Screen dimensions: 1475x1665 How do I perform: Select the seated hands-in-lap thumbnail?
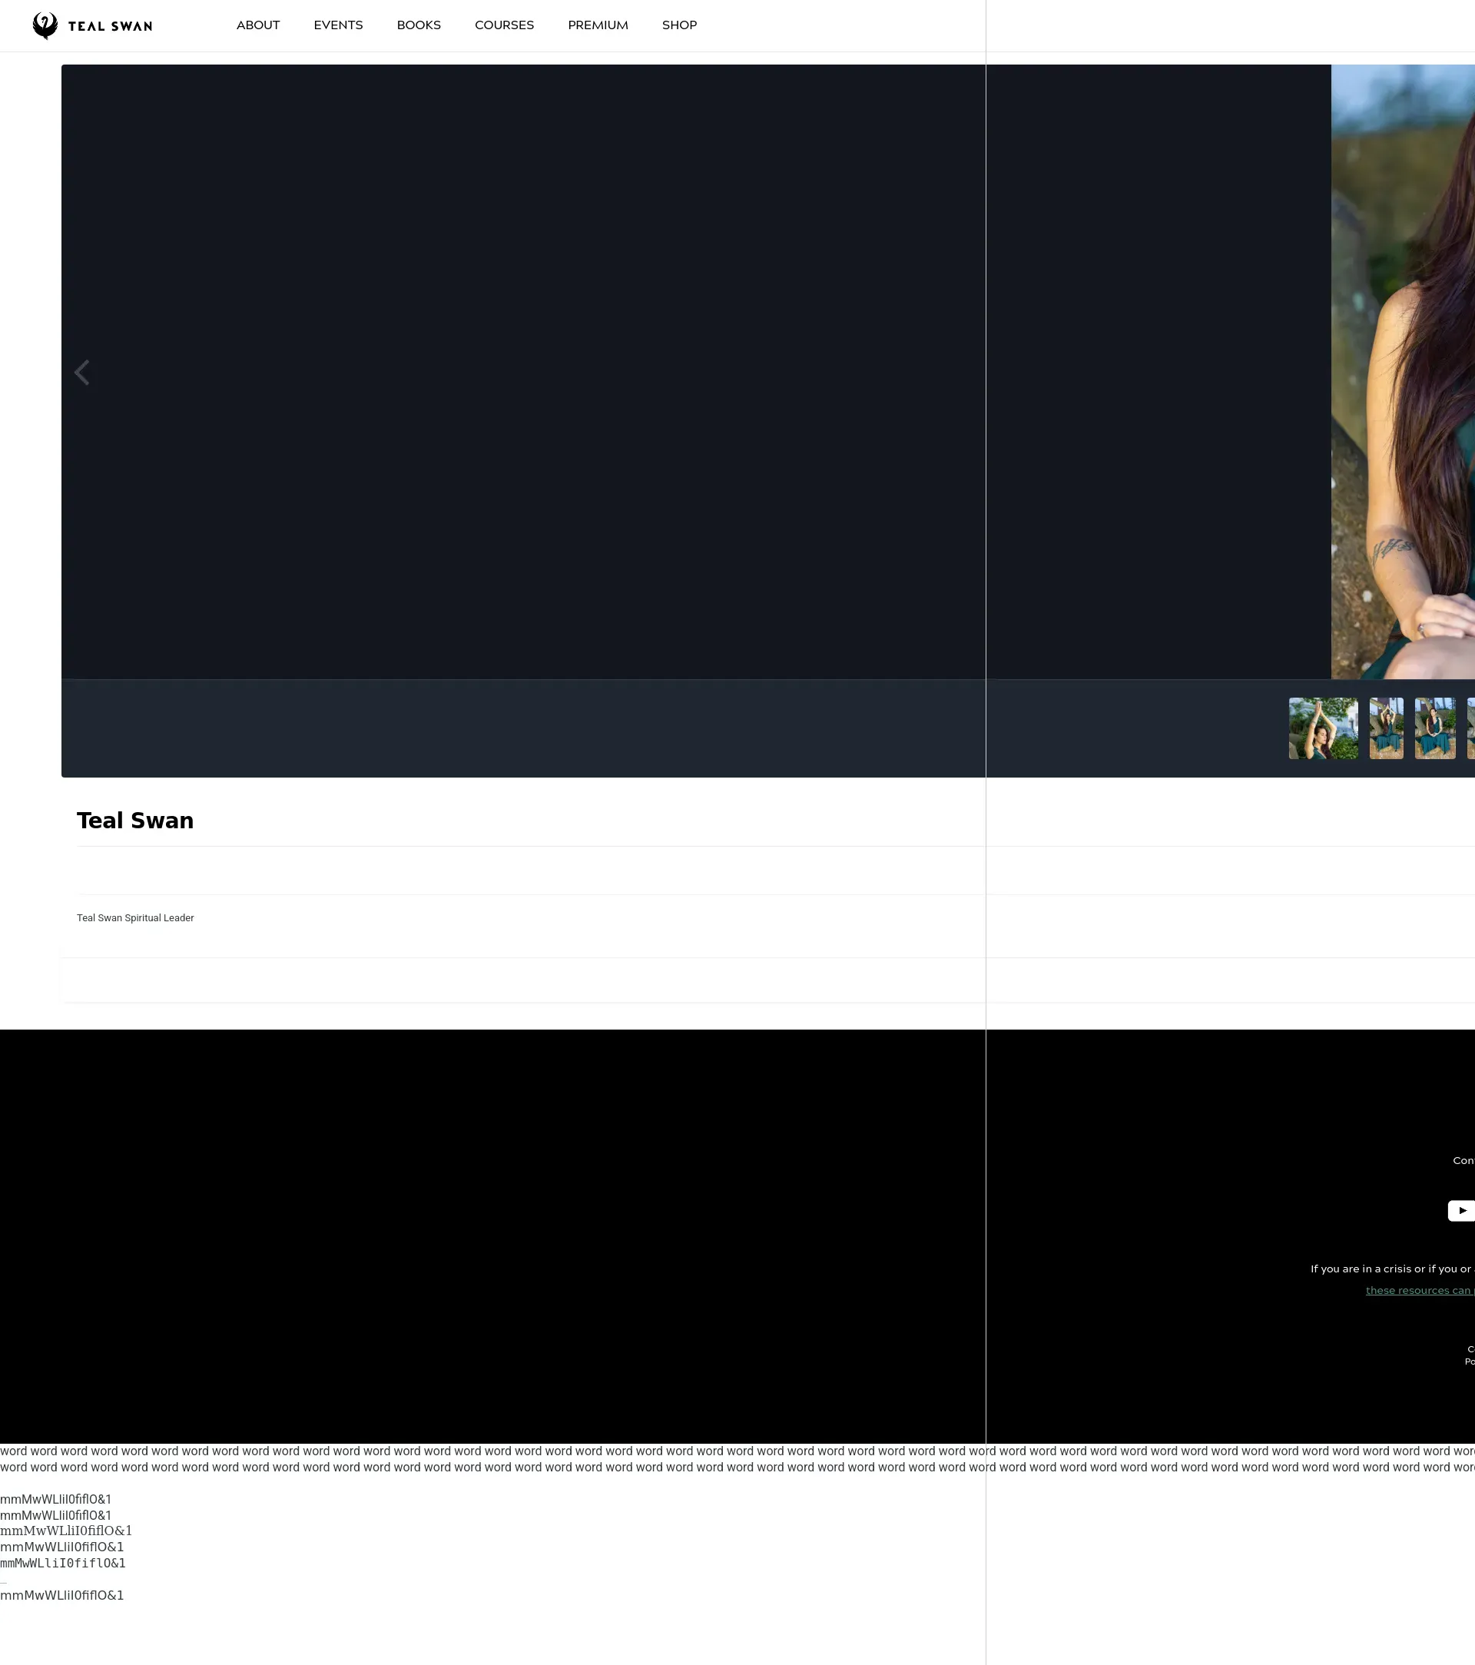click(x=1434, y=728)
